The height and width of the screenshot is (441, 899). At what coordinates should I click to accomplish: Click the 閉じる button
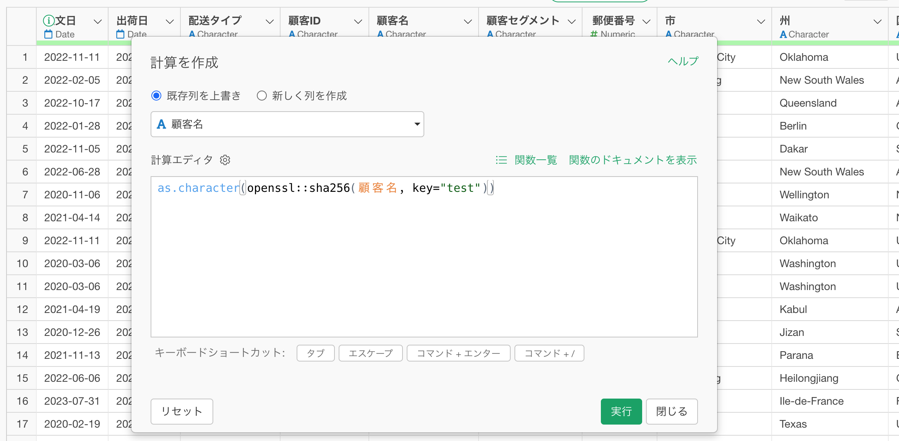pyautogui.click(x=671, y=411)
